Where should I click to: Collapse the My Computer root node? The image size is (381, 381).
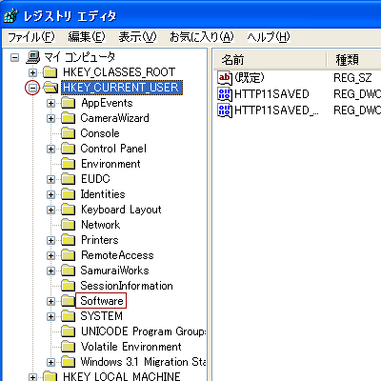[x=14, y=57]
